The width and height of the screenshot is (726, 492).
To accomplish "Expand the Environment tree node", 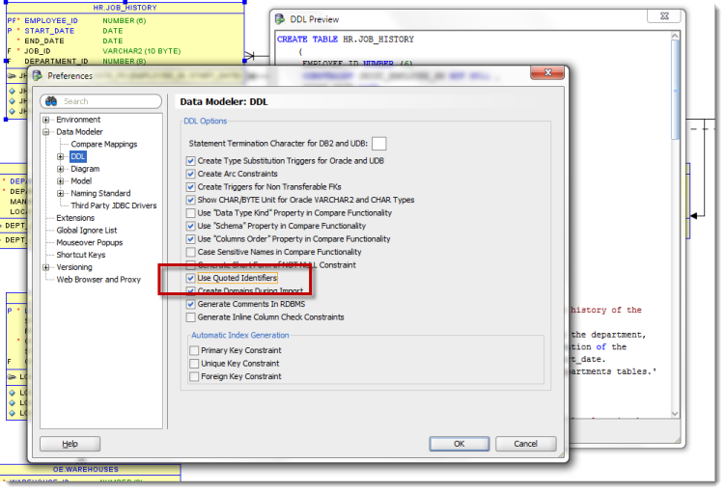I will coord(45,120).
